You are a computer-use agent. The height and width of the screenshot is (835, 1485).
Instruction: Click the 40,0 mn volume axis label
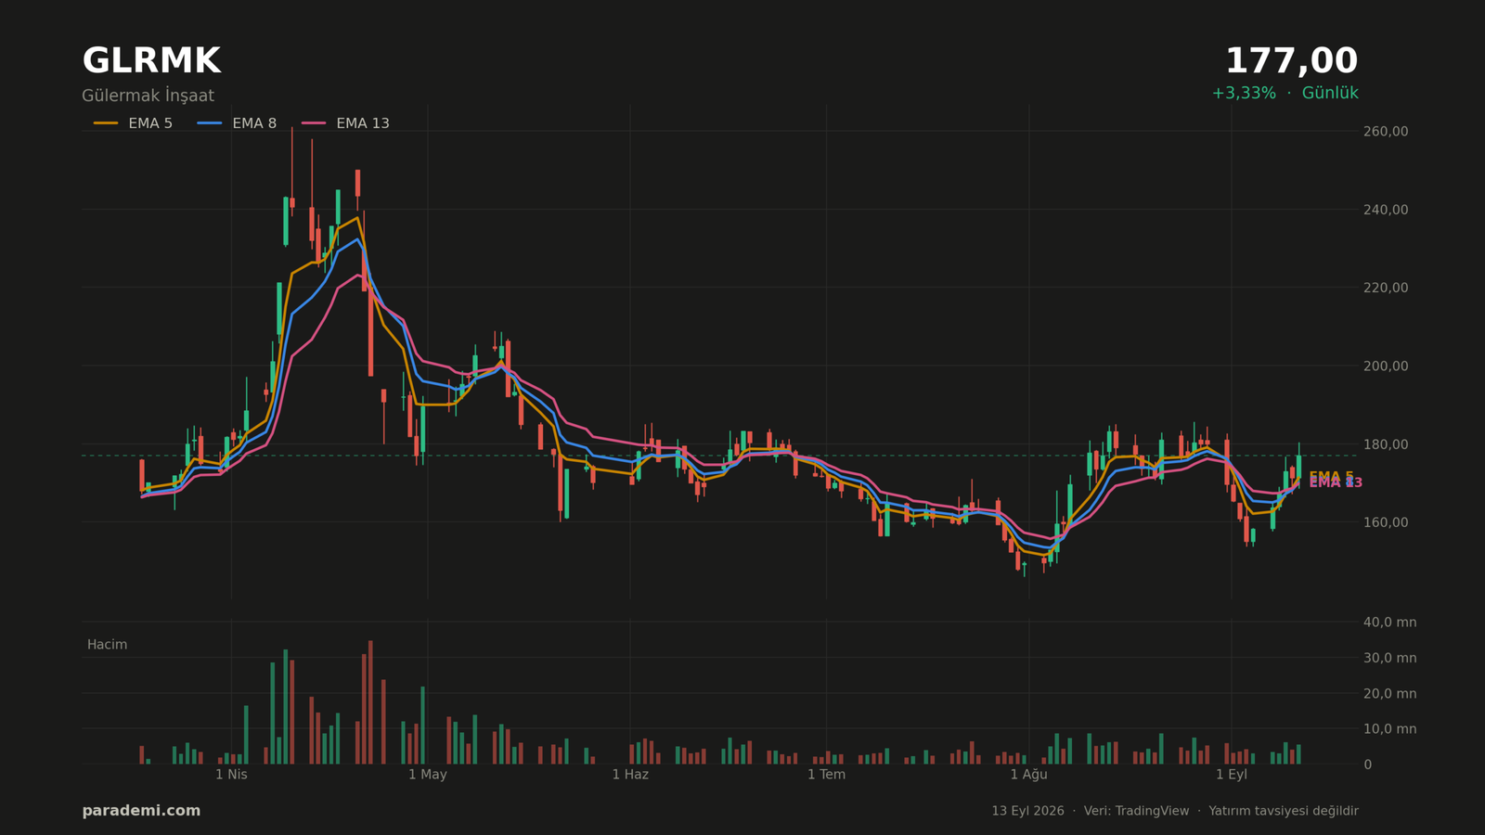pos(1389,623)
